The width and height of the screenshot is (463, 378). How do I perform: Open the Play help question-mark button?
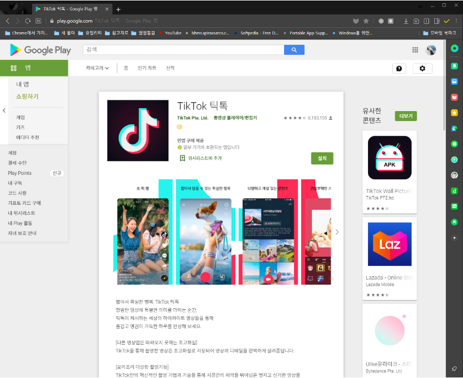[x=399, y=68]
